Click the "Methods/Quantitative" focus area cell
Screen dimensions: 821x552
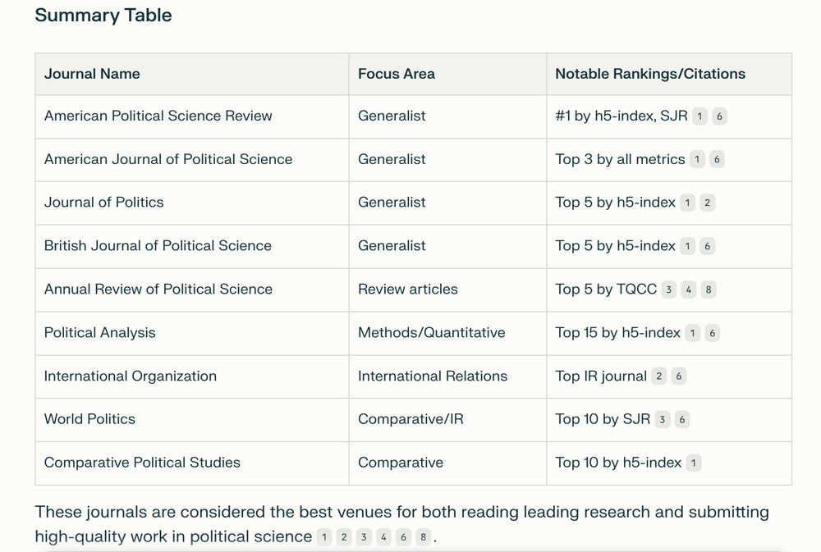coord(431,333)
